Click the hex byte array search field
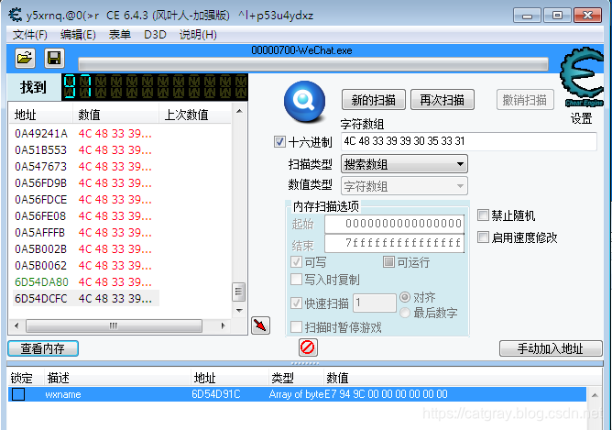Screen dimensions: 612x430 [x=469, y=141]
